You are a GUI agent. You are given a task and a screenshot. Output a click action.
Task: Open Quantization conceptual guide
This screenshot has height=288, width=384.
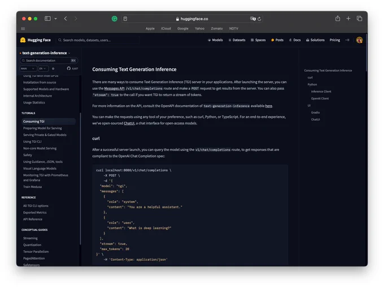coord(32,245)
